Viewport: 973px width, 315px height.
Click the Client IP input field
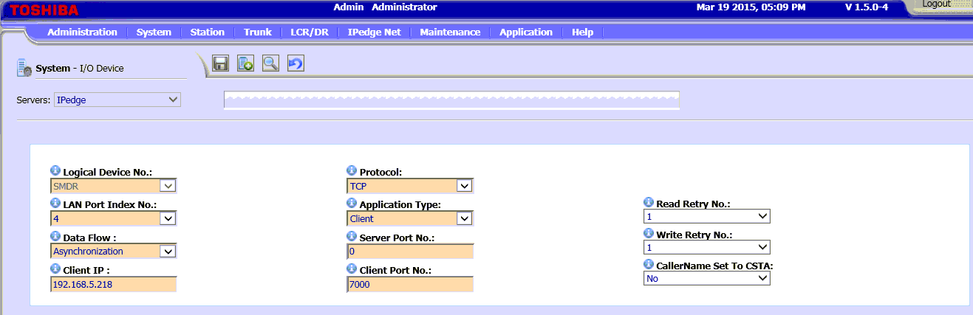tap(114, 284)
